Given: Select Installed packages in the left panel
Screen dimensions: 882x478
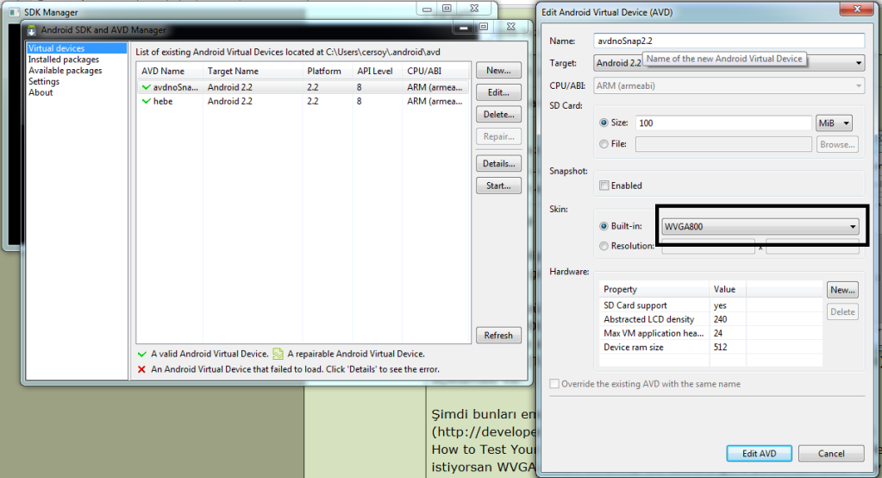Looking at the screenshot, I should pos(64,60).
